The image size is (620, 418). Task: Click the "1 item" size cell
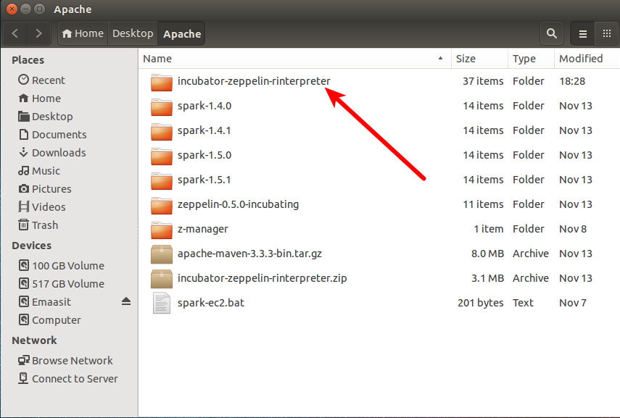point(488,229)
